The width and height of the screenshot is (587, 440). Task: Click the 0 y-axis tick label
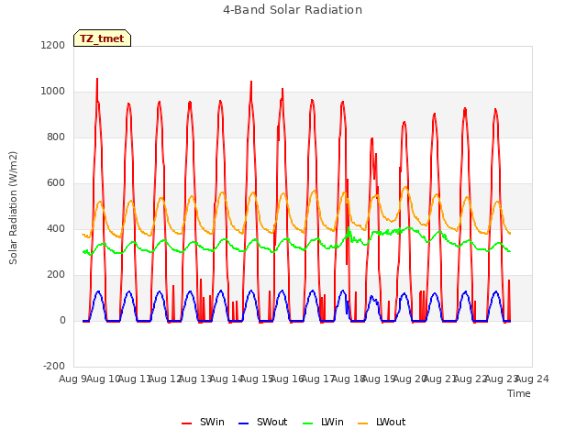tap(62, 321)
